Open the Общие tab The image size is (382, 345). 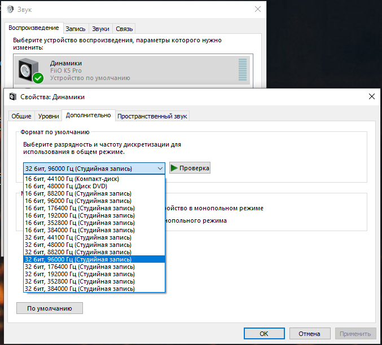21,116
